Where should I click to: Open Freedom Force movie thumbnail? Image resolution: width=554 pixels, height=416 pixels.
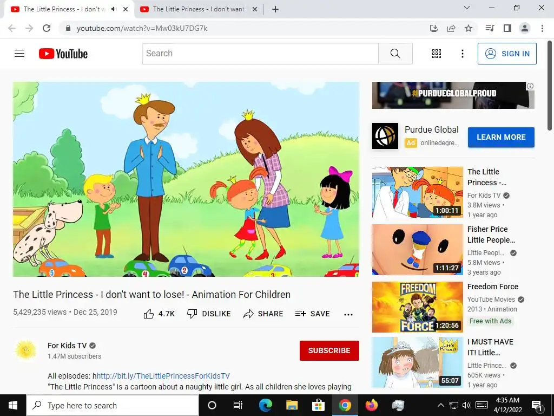pyautogui.click(x=417, y=307)
